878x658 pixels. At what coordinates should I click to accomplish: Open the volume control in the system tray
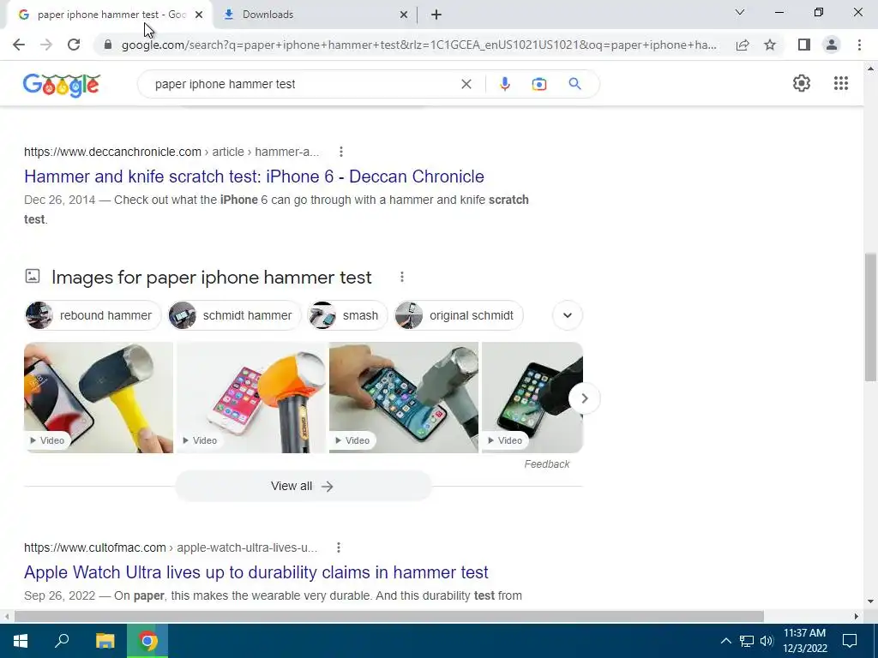(x=767, y=641)
